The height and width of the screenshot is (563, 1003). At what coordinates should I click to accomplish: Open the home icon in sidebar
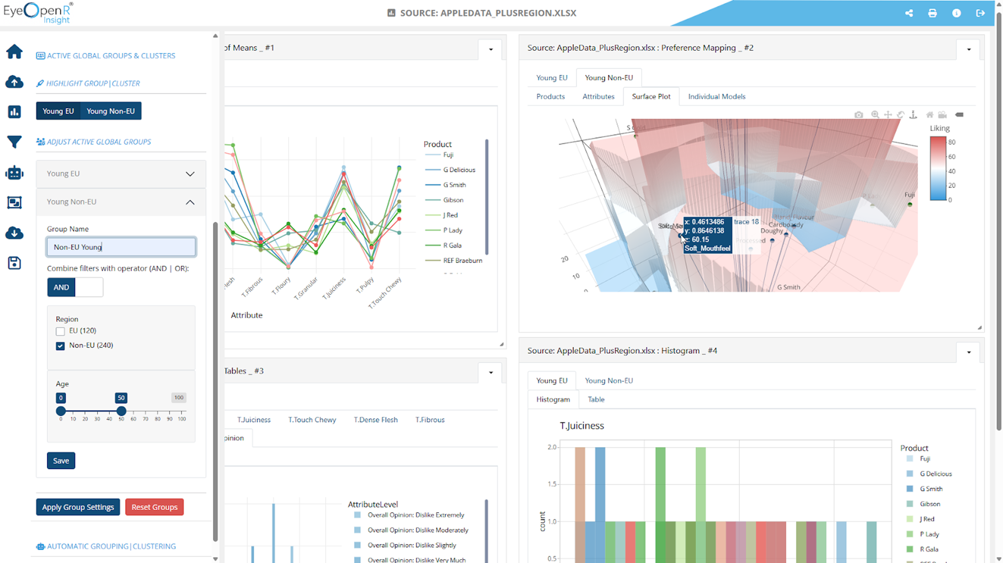pos(14,52)
